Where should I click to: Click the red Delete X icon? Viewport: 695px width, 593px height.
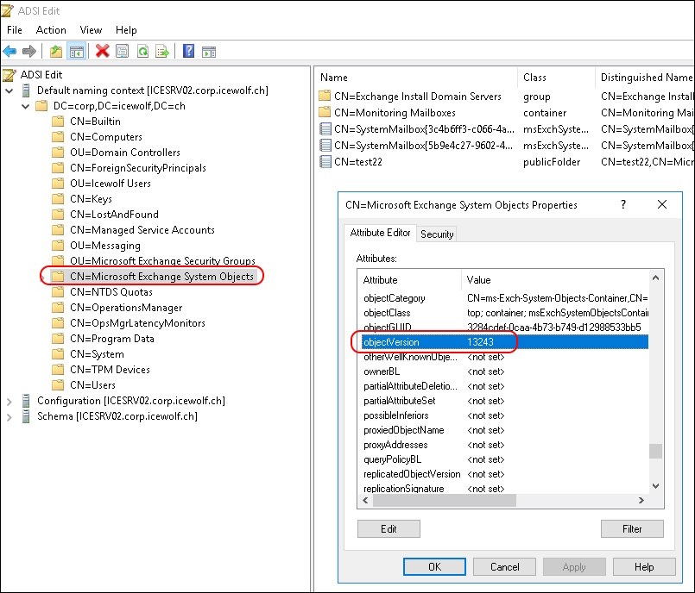[x=103, y=51]
